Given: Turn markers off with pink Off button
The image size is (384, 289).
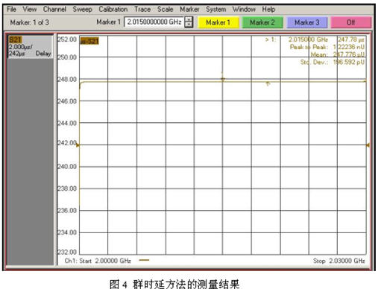Looking at the screenshot, I should [x=351, y=22].
